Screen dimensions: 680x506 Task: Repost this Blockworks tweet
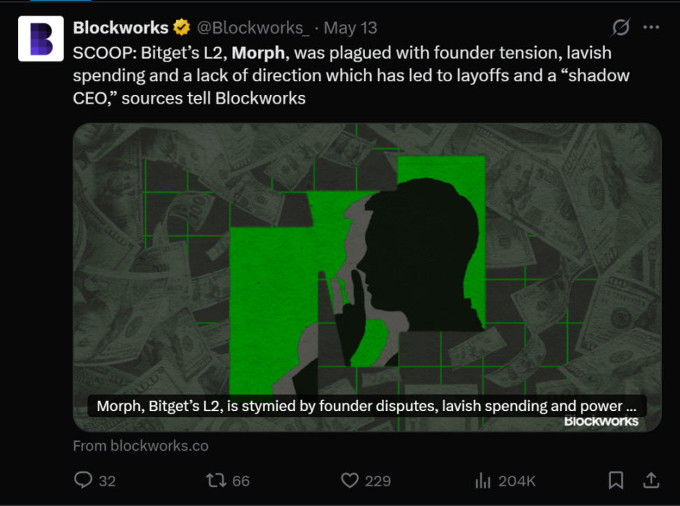215,480
